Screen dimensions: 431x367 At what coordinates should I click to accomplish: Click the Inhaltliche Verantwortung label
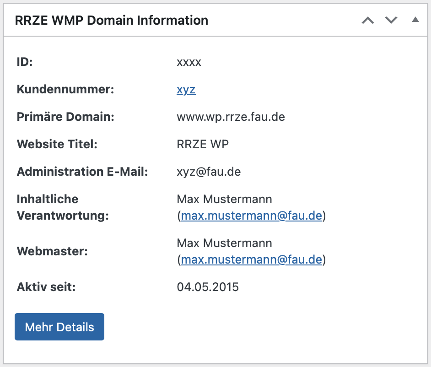63,207
